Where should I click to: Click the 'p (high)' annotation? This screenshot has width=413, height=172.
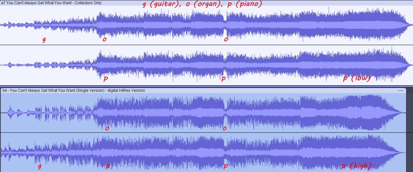tap(356, 166)
